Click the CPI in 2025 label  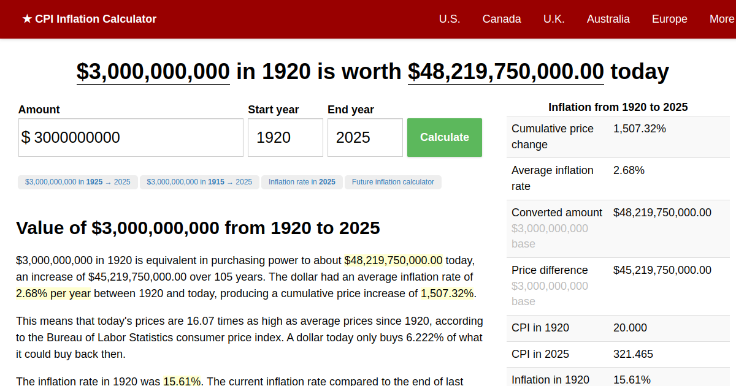[540, 354]
